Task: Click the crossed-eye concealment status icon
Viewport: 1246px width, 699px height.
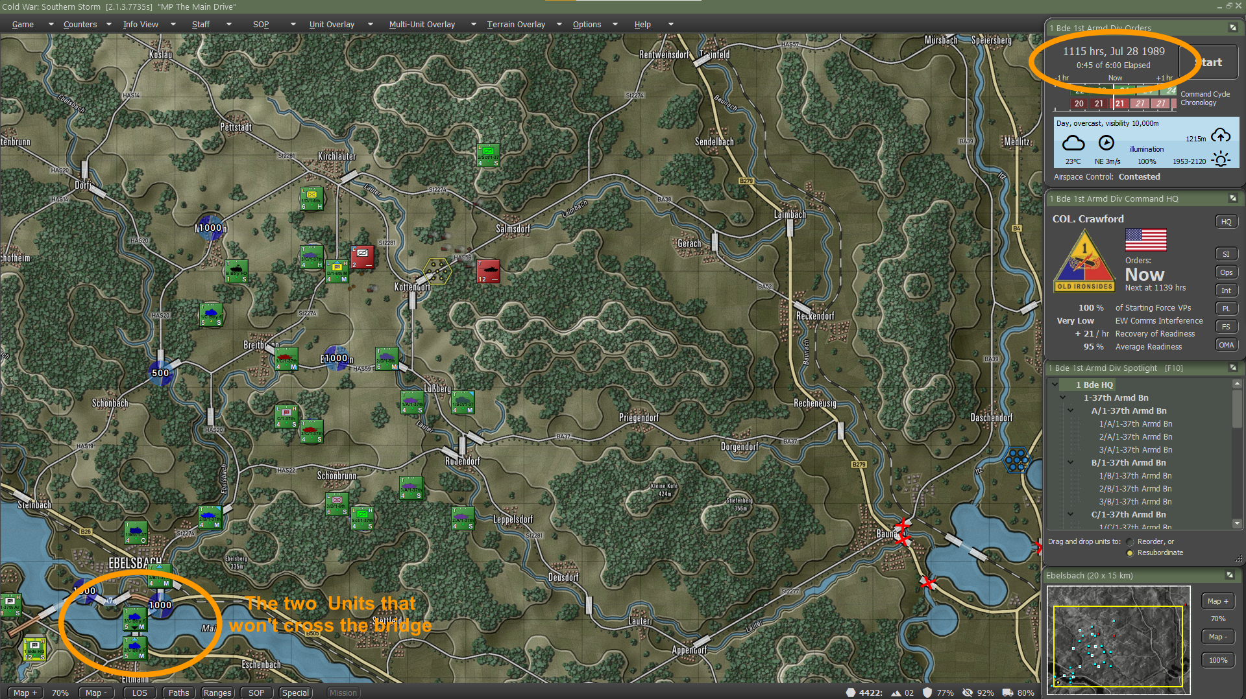Action: pyautogui.click(x=968, y=693)
